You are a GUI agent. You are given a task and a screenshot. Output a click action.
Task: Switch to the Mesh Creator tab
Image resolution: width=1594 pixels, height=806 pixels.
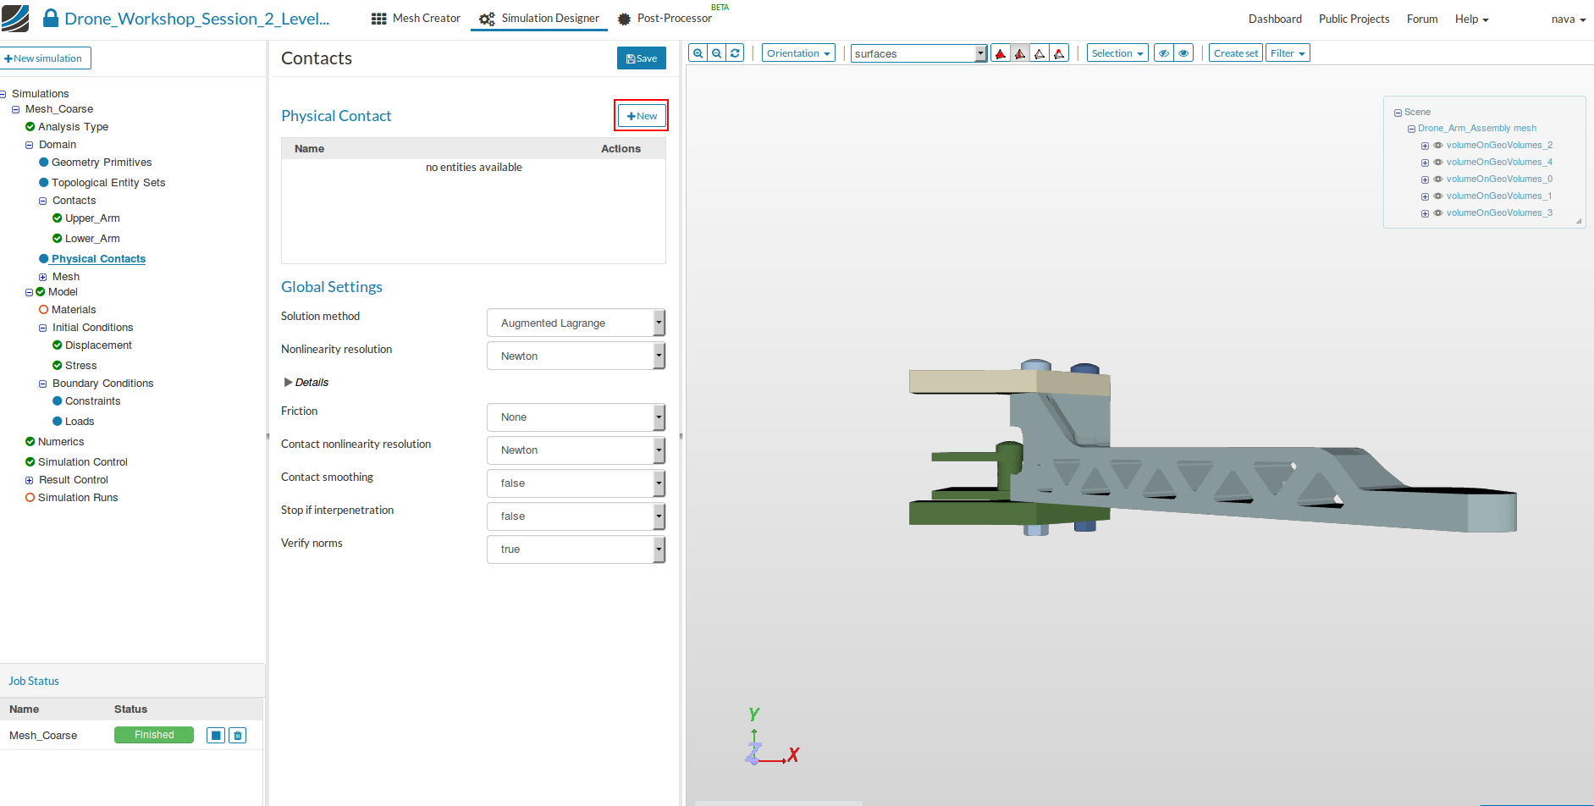tap(416, 19)
